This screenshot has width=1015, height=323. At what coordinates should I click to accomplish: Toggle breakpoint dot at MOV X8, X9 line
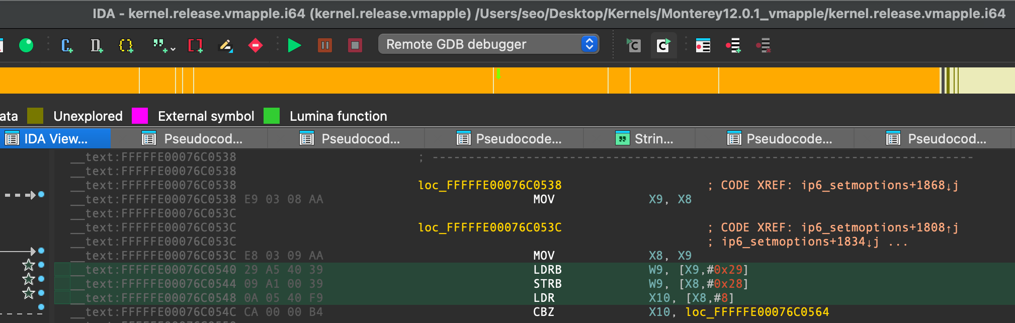[41, 251]
